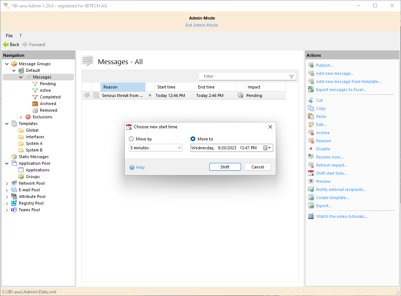
Task: Click the Publish icon in Actions
Action: tap(311, 65)
